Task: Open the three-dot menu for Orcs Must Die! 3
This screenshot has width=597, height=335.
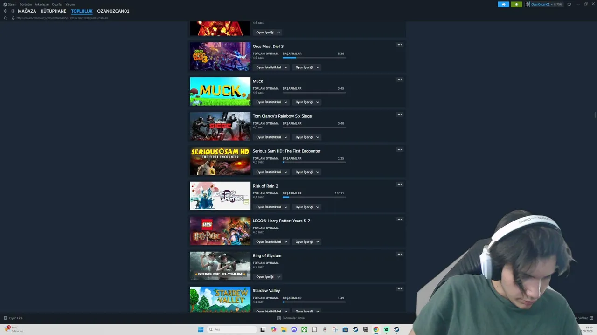Action: (x=399, y=45)
